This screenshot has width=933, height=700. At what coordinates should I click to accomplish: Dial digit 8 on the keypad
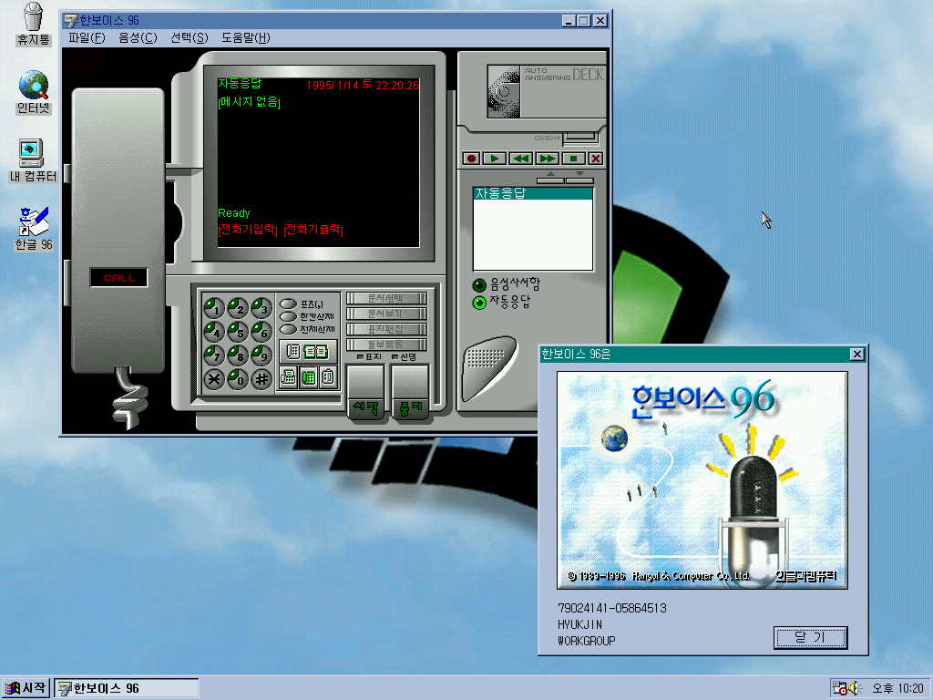coord(238,355)
